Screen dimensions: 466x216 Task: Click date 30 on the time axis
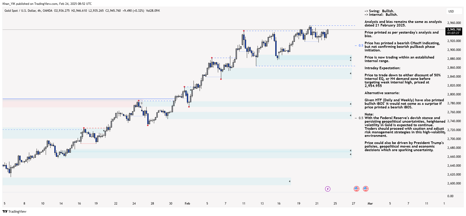tap(171, 204)
